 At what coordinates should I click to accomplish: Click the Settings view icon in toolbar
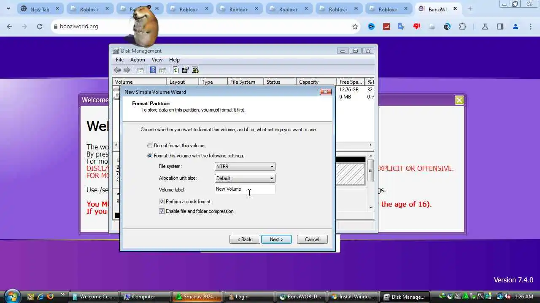(195, 70)
